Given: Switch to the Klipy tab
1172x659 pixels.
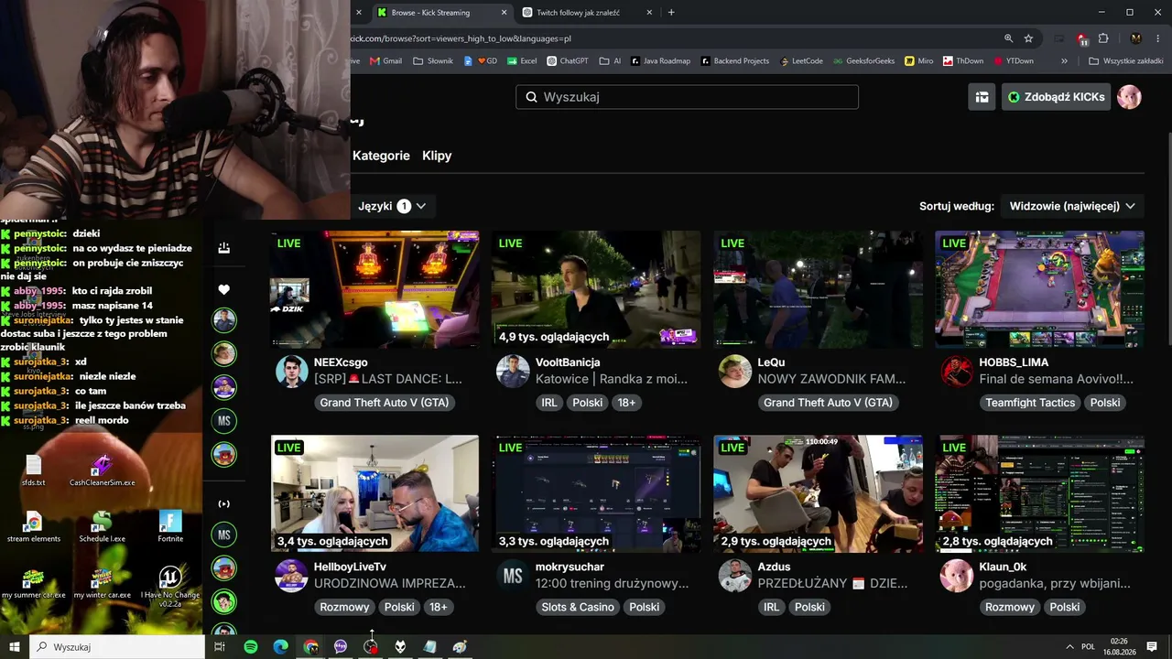Looking at the screenshot, I should pyautogui.click(x=437, y=156).
